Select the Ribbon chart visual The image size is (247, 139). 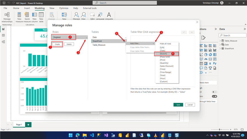(215, 50)
